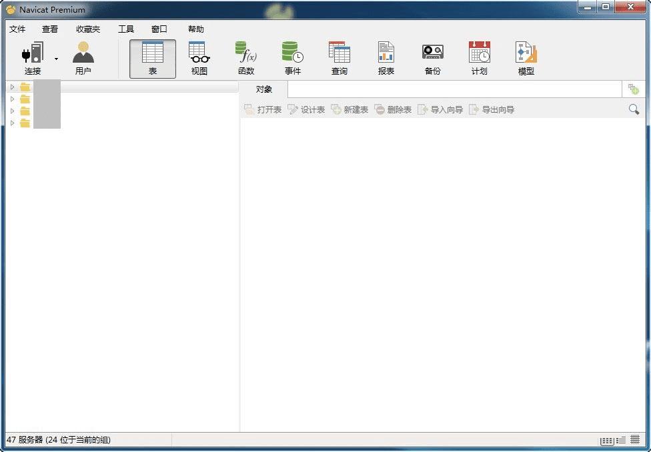Open the 查询 query section
651x452 pixels.
[340, 59]
